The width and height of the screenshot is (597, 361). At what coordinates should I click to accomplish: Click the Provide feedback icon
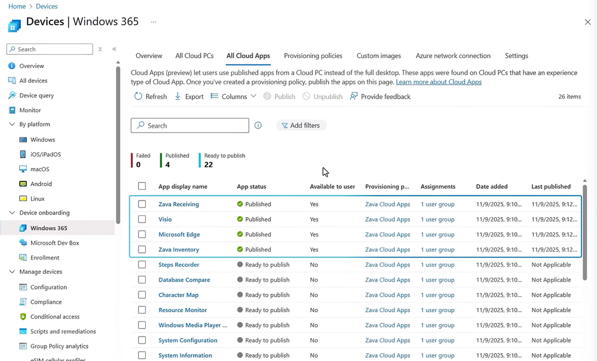pyautogui.click(x=354, y=97)
